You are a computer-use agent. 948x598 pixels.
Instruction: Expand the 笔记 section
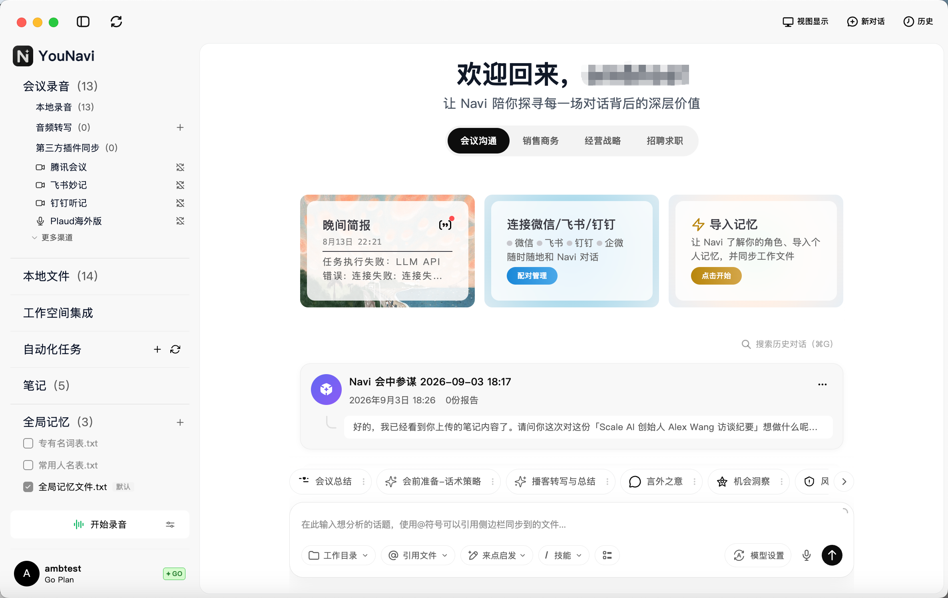click(46, 386)
